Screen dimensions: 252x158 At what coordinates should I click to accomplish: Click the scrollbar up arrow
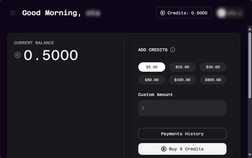tap(250, 29)
